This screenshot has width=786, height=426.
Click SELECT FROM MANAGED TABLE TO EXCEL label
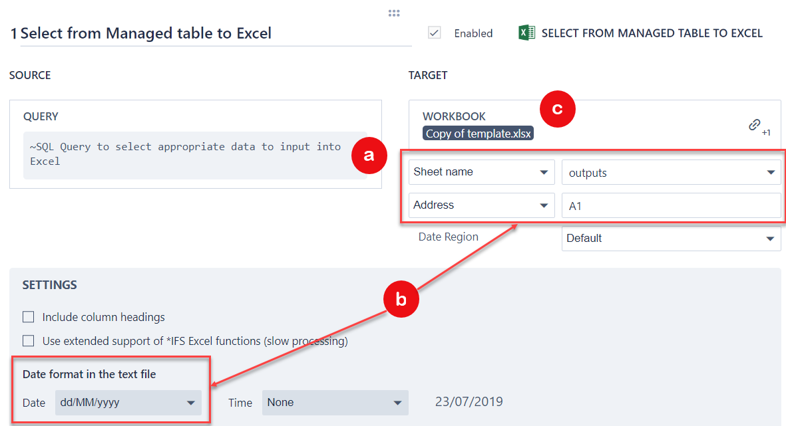click(x=652, y=33)
